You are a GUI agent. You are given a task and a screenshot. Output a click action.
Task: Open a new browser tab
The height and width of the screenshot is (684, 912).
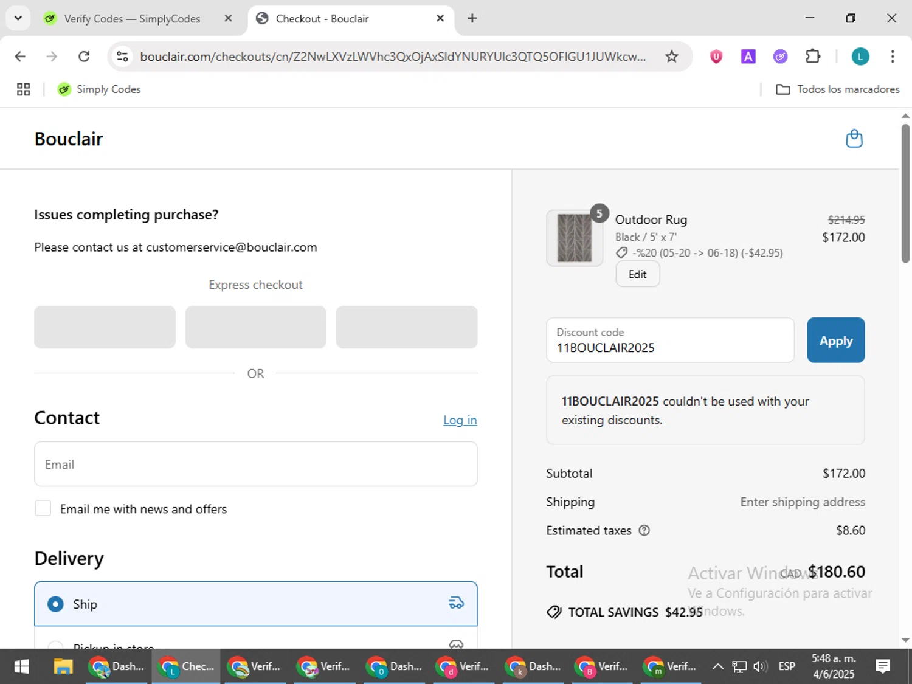472,18
